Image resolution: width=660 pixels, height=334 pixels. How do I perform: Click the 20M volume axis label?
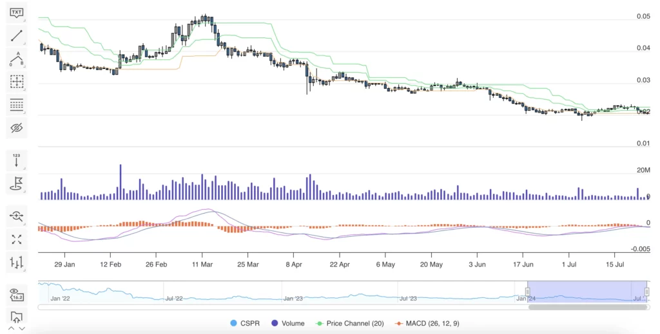pyautogui.click(x=644, y=170)
